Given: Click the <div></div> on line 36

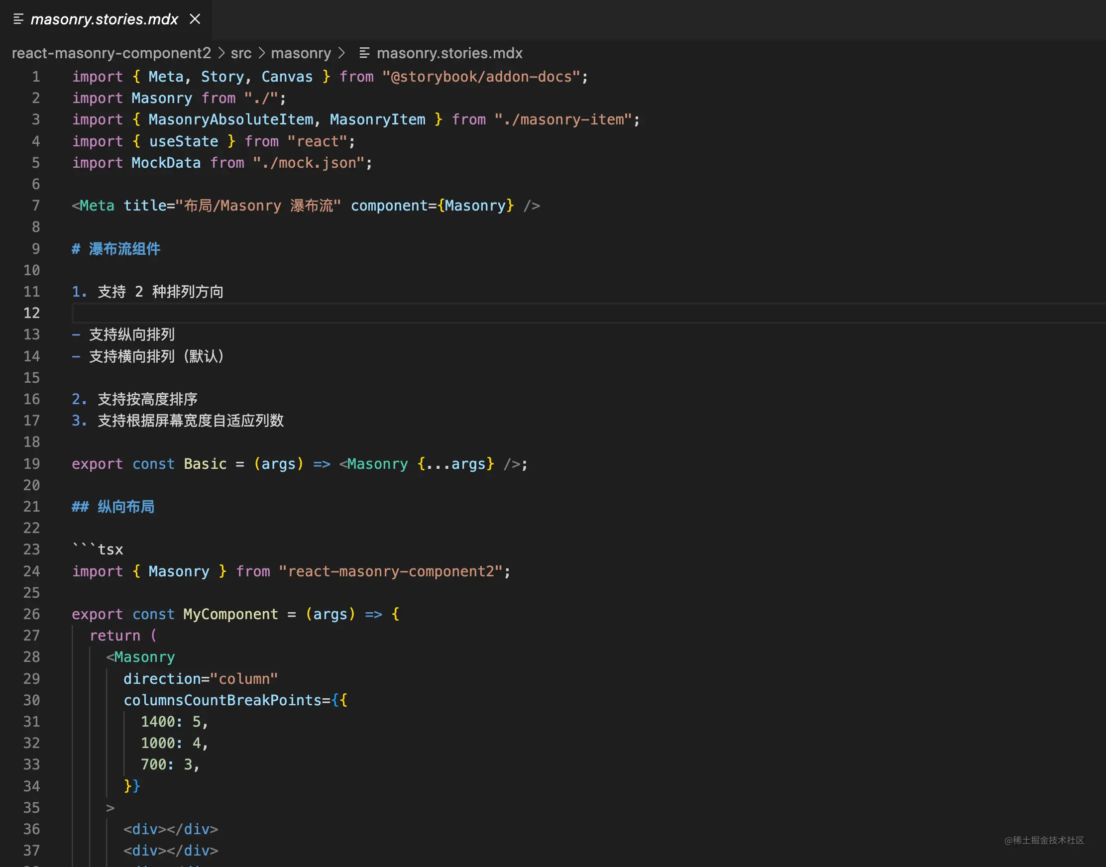Looking at the screenshot, I should pyautogui.click(x=171, y=829).
